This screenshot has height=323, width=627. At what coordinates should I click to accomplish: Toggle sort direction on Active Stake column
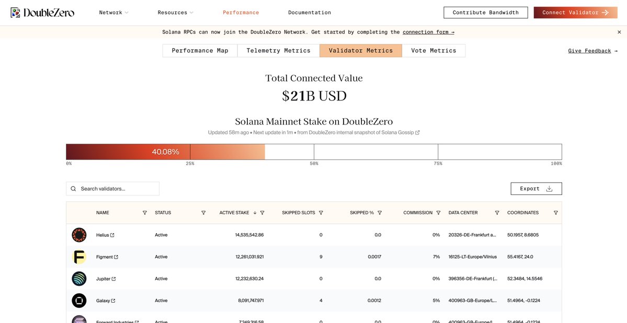tap(255, 213)
